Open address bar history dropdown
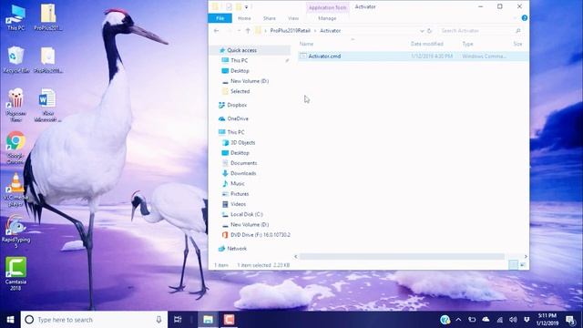This screenshot has height=328, width=583. point(422,31)
